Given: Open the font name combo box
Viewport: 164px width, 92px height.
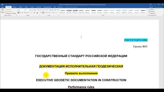Looking at the screenshot, I should pyautogui.click(x=21, y=10).
